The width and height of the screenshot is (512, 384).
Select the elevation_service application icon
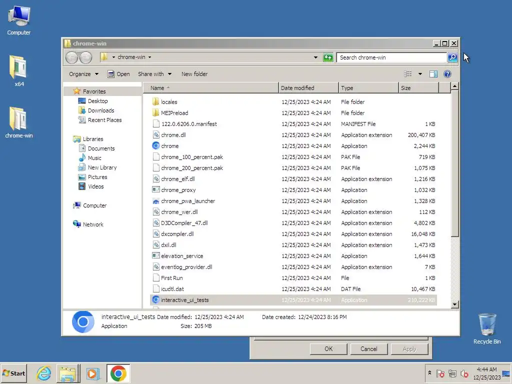click(x=156, y=255)
